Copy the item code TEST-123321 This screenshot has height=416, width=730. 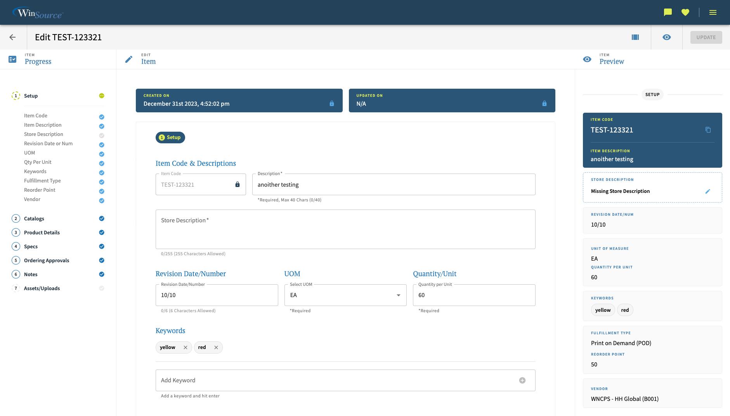pyautogui.click(x=707, y=130)
